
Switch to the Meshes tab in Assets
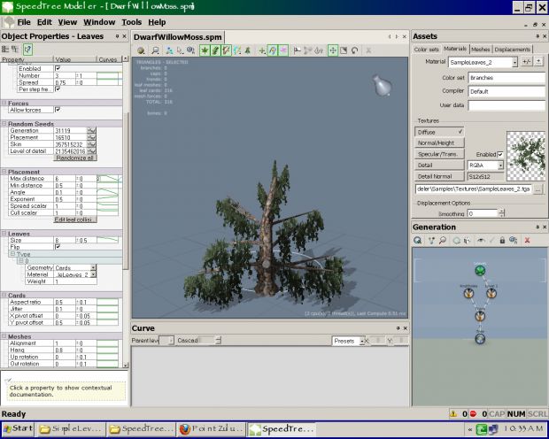point(481,50)
